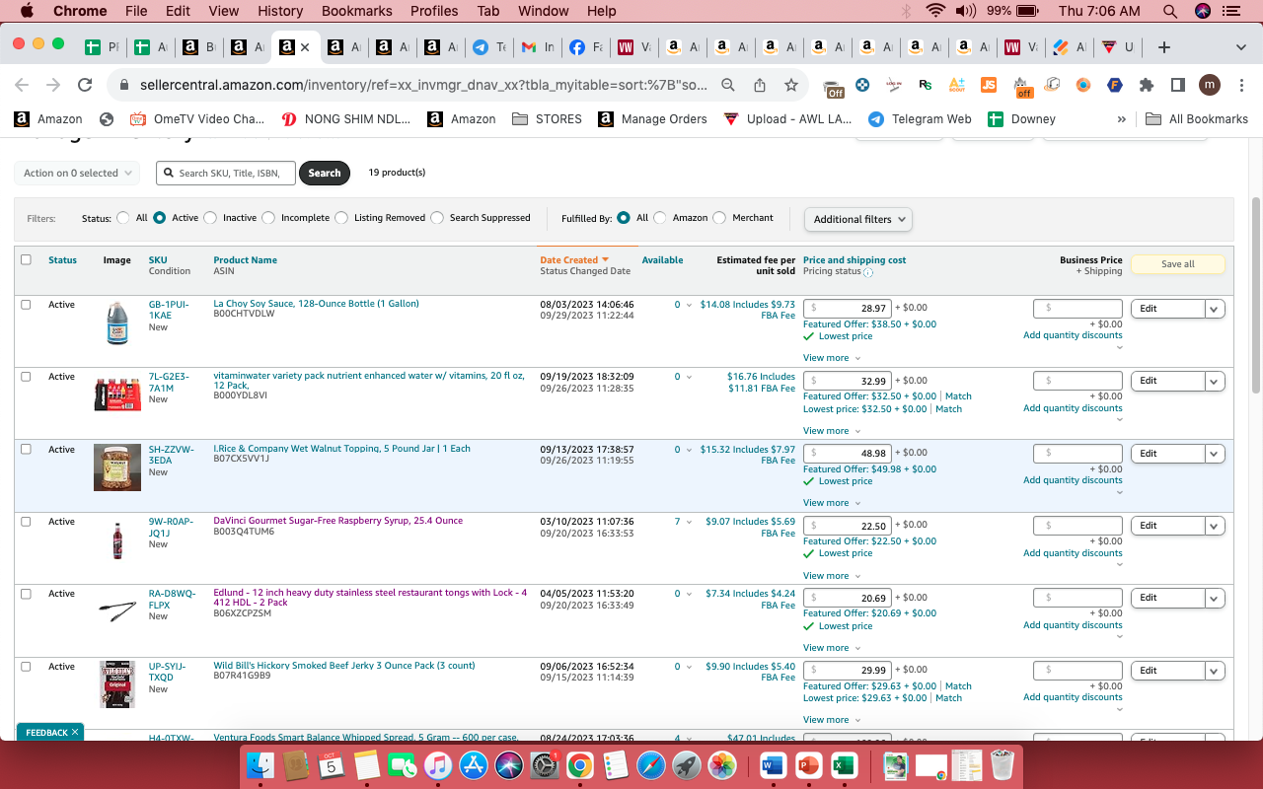Viewport: 1263px width, 789px height.
Task: Launch Finder from the dock
Action: pos(260,764)
